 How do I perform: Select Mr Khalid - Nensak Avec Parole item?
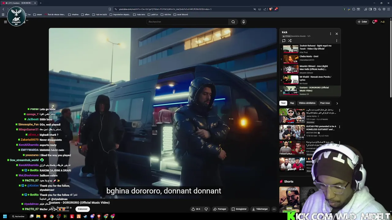(x=310, y=80)
